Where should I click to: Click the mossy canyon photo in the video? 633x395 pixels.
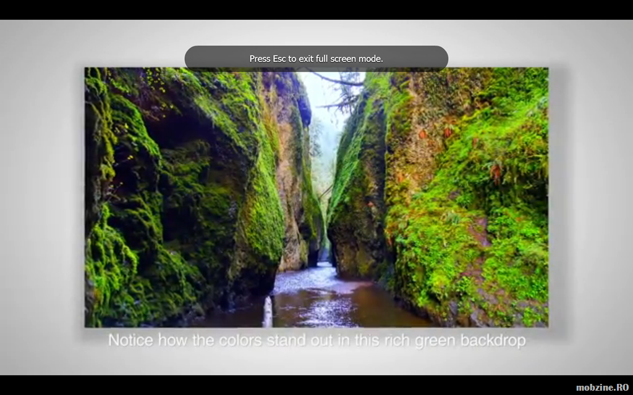(x=316, y=197)
